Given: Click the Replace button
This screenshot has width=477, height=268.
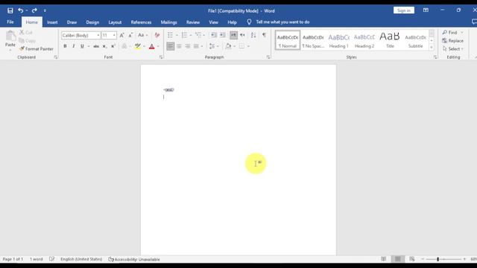Looking at the screenshot, I should (453, 41).
